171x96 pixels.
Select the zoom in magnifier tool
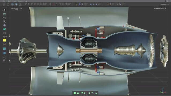point(4,18)
